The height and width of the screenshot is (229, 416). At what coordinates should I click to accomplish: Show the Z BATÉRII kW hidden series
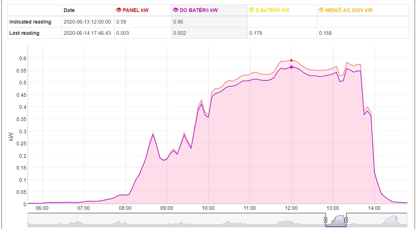pyautogui.click(x=252, y=10)
